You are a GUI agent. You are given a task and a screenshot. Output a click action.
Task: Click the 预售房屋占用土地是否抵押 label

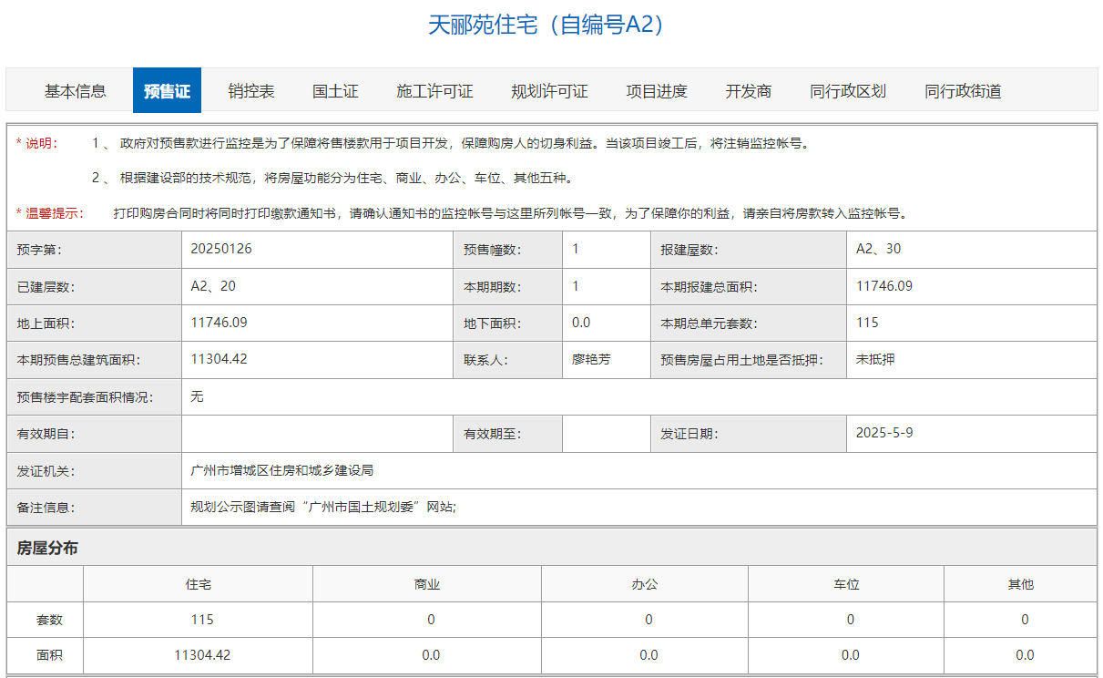click(x=741, y=360)
